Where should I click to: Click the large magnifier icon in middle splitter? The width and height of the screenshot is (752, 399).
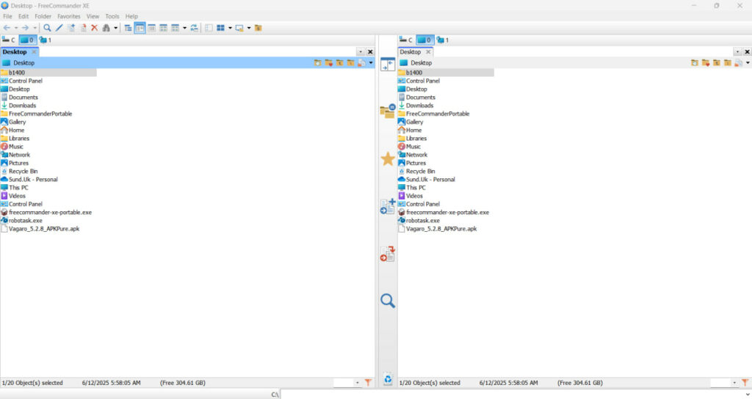pyautogui.click(x=388, y=300)
